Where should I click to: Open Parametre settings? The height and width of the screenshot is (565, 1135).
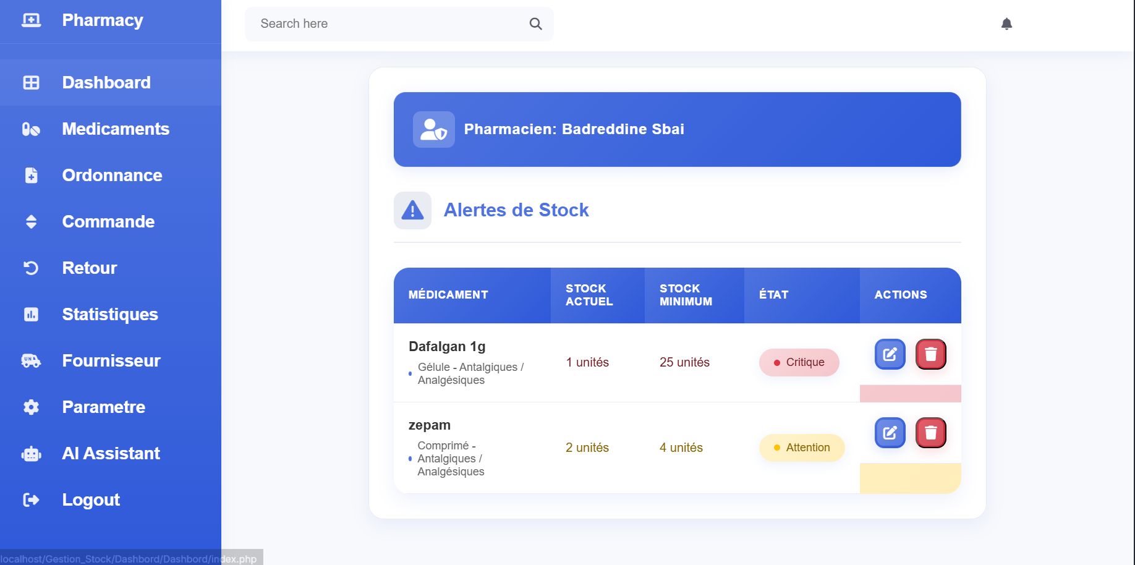point(103,407)
